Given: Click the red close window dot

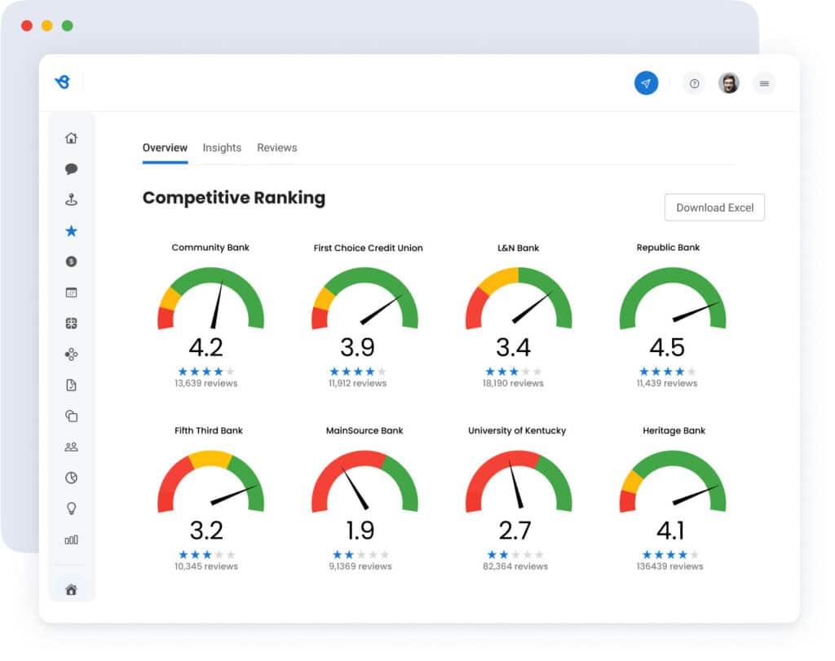Looking at the screenshot, I should (x=27, y=25).
